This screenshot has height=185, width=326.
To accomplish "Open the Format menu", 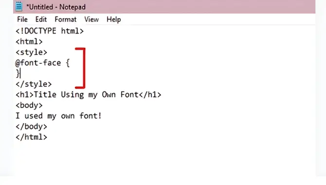I will point(66,19).
